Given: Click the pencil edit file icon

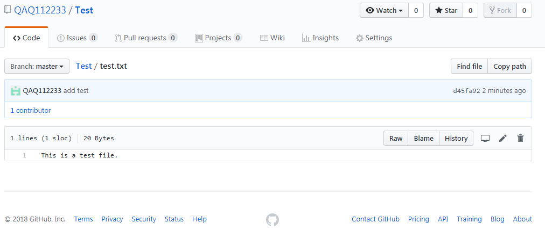Looking at the screenshot, I should (x=503, y=138).
